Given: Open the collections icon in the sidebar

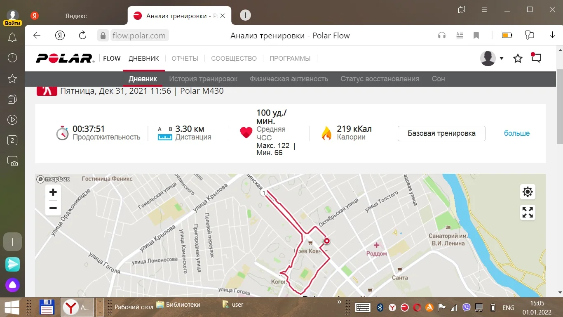Looking at the screenshot, I should 12,99.
